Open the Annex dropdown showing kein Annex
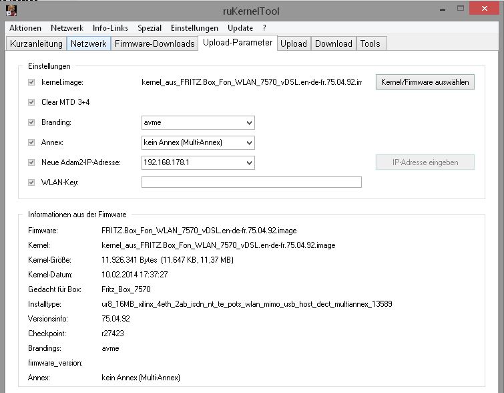Viewport: 504px width, 393px height. coord(198,142)
